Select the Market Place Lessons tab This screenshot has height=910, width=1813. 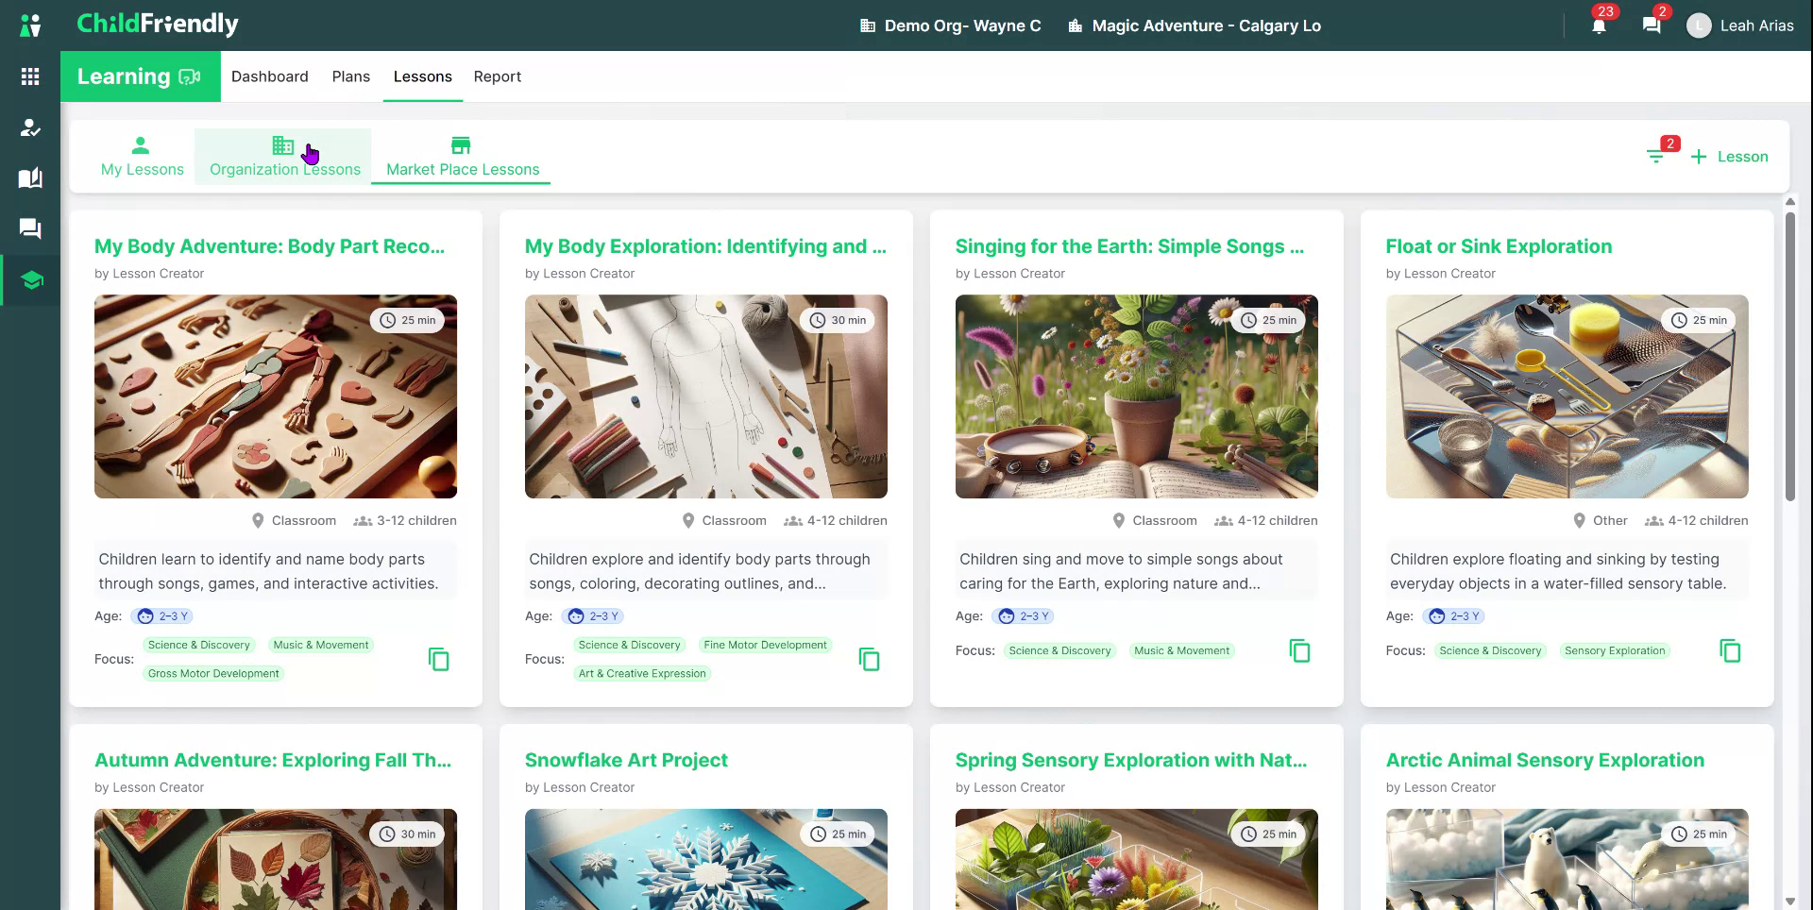(x=463, y=157)
